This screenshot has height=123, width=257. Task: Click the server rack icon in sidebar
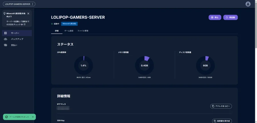[6, 33]
